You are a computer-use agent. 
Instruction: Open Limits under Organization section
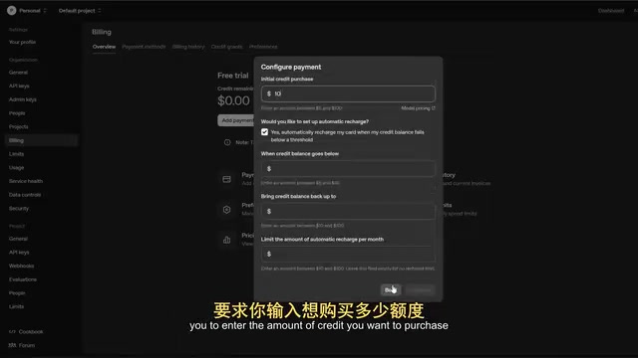point(17,154)
